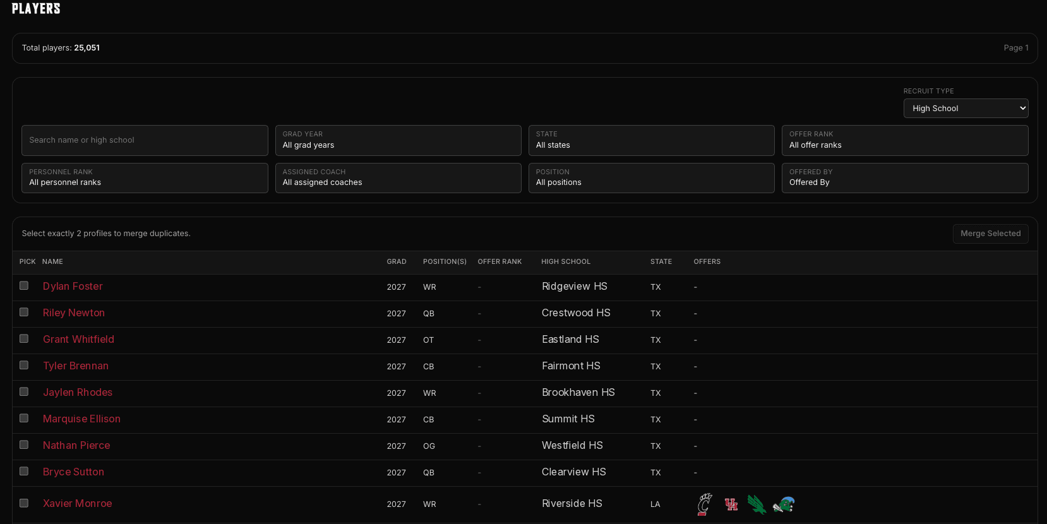The height and width of the screenshot is (524, 1047).
Task: Open Riley Newton's player profile
Action: click(x=74, y=313)
